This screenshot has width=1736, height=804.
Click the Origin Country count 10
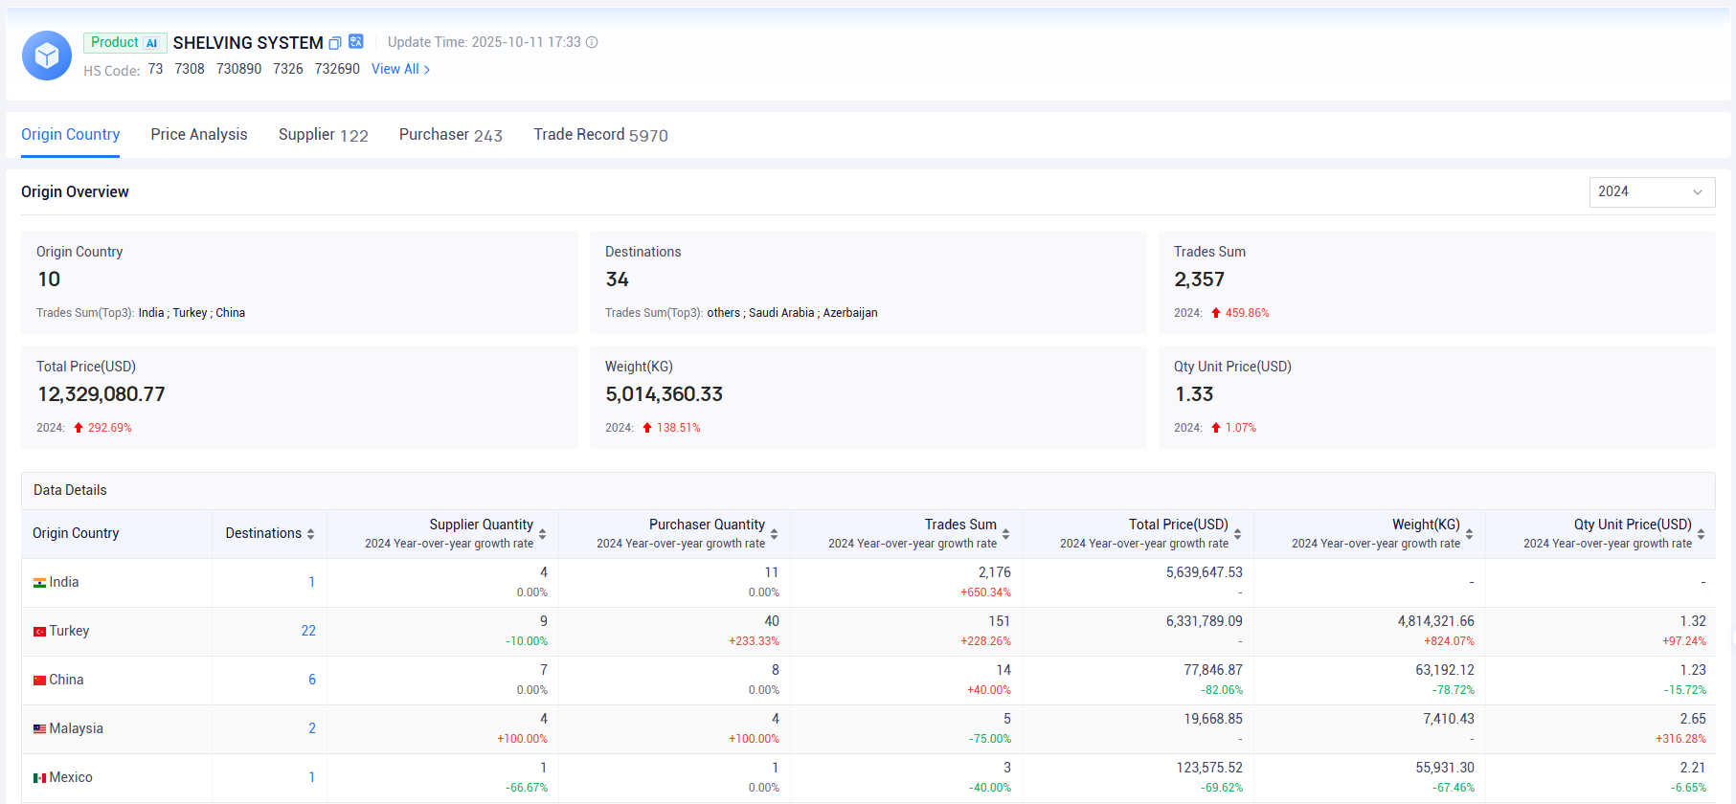[x=49, y=279]
